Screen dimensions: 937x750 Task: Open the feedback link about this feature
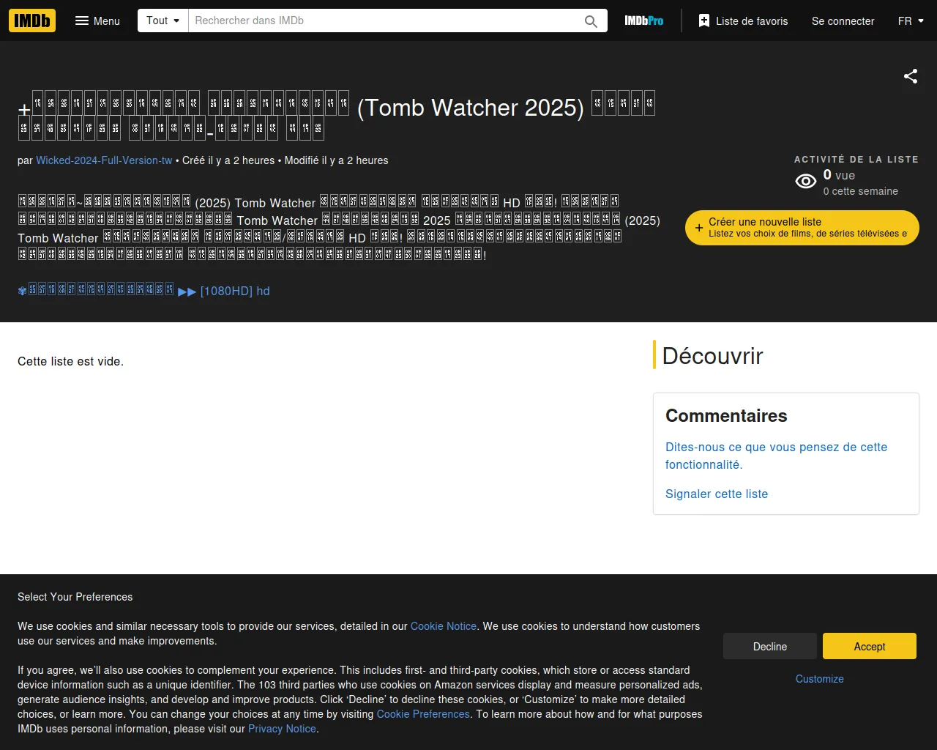[775, 456]
